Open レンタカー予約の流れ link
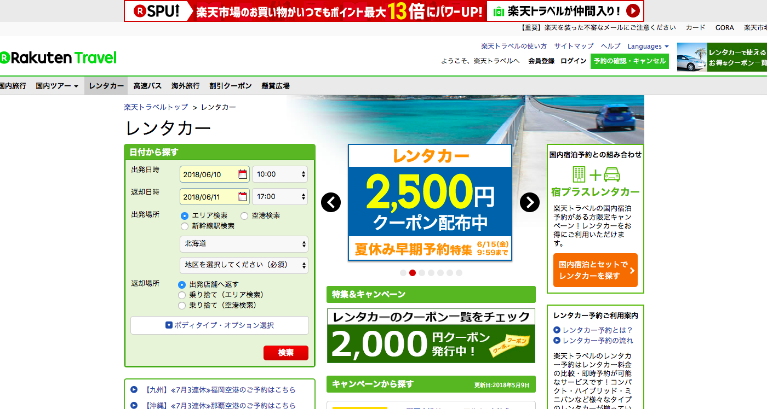 tap(598, 341)
